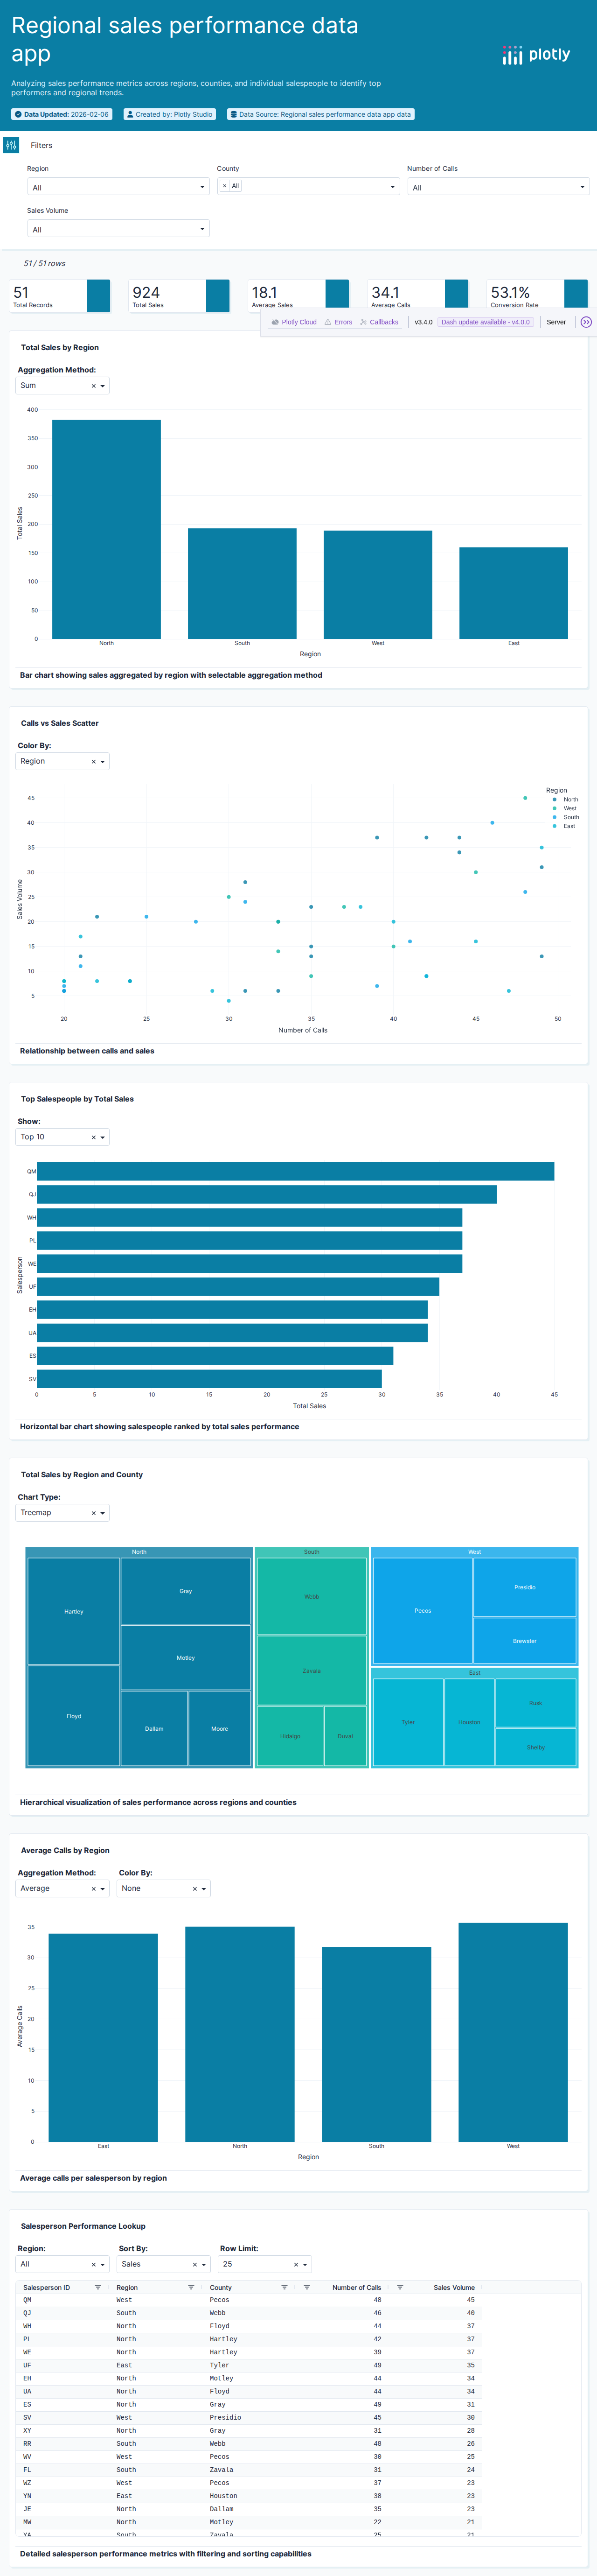Click the Plotly logo in header

point(536,55)
